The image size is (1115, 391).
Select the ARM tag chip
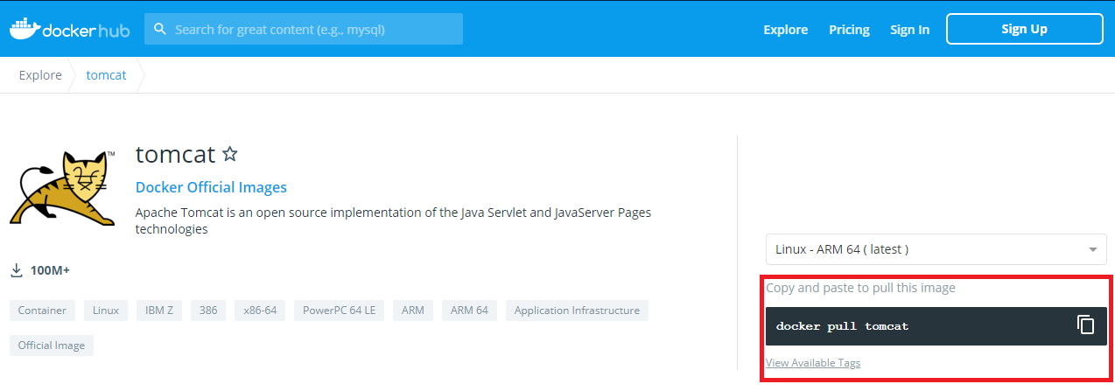pos(413,311)
